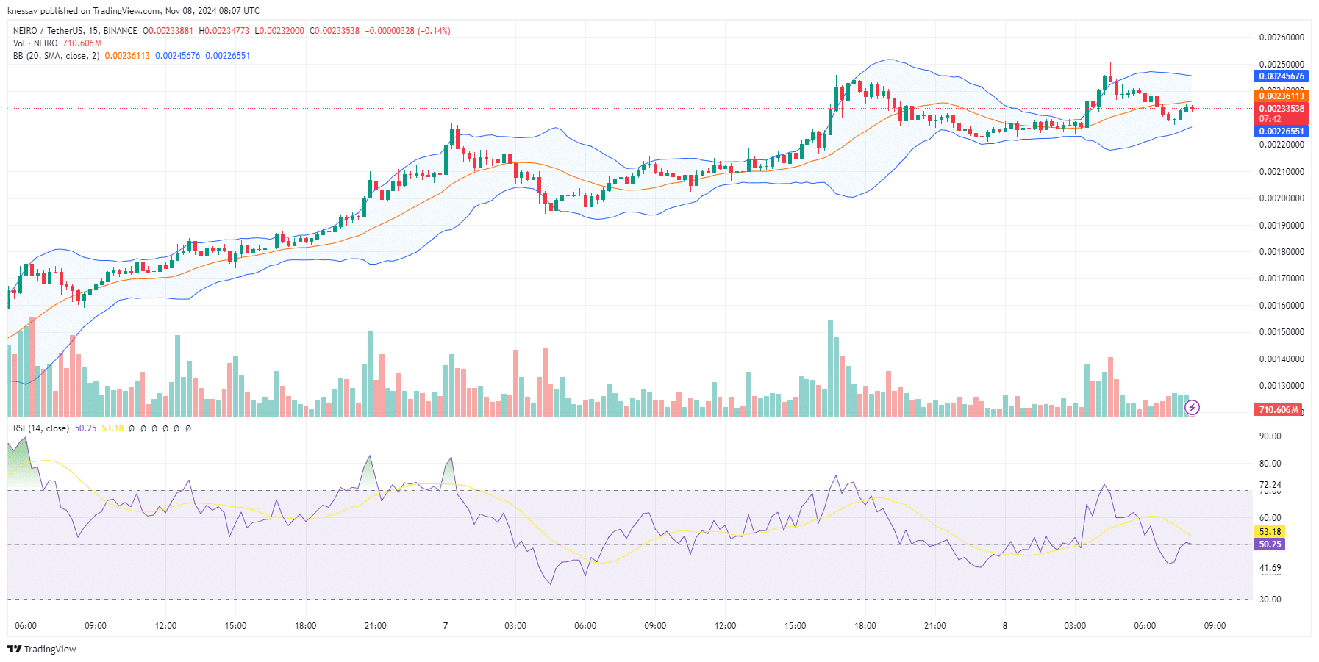Screen dimensions: 1319x662
Task: Select the RSI (14, close) indicator label
Action: point(41,428)
